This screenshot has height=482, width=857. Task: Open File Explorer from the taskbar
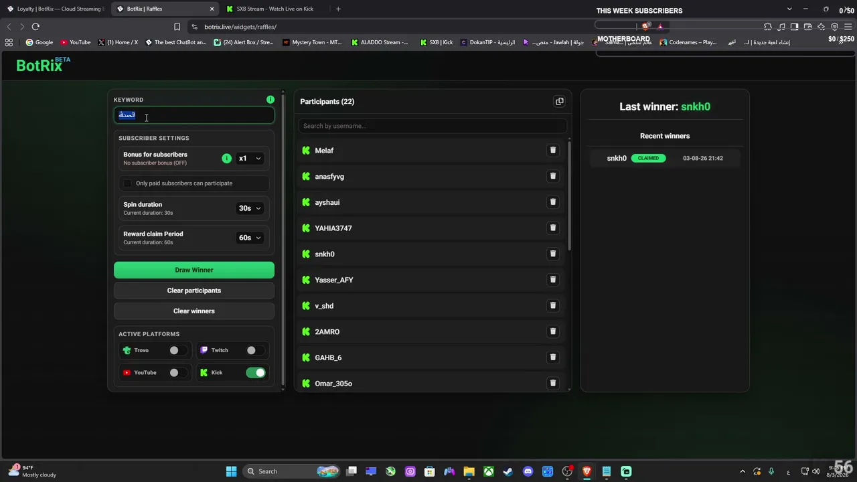coord(469,471)
